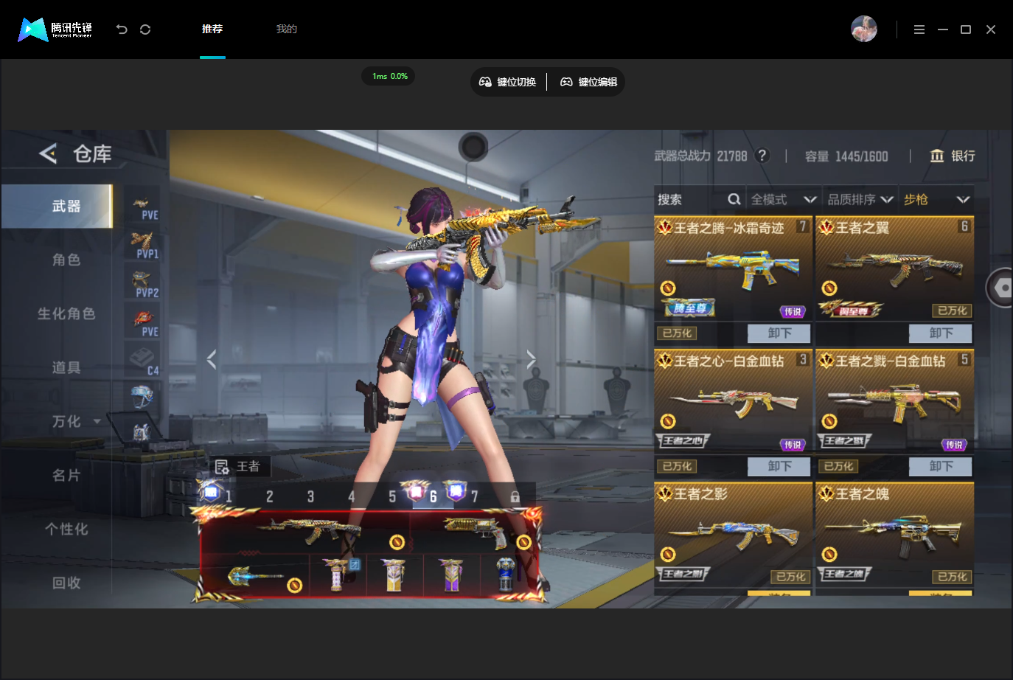Viewport: 1013px width, 680px height.
Task: Click 键位切换 button
Action: (x=508, y=82)
